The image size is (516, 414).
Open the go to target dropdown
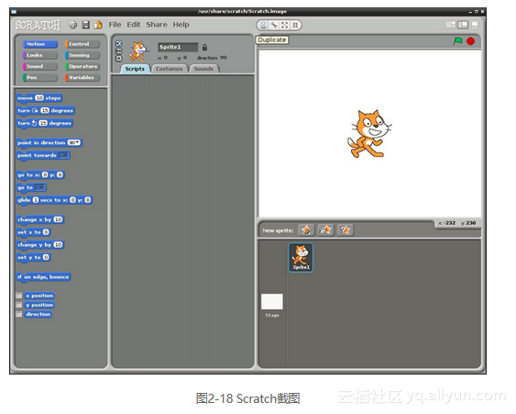(39, 187)
